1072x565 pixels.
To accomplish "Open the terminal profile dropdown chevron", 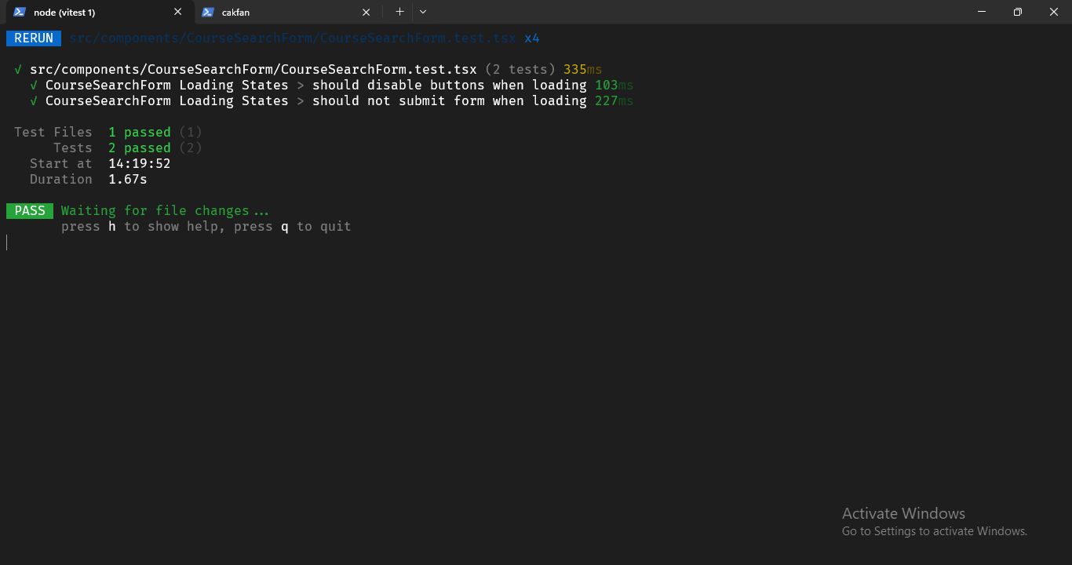I will pyautogui.click(x=423, y=12).
